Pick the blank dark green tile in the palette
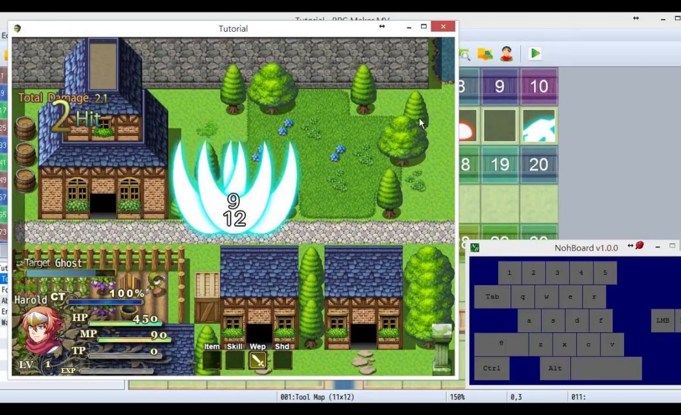681x415 pixels. 499,125
